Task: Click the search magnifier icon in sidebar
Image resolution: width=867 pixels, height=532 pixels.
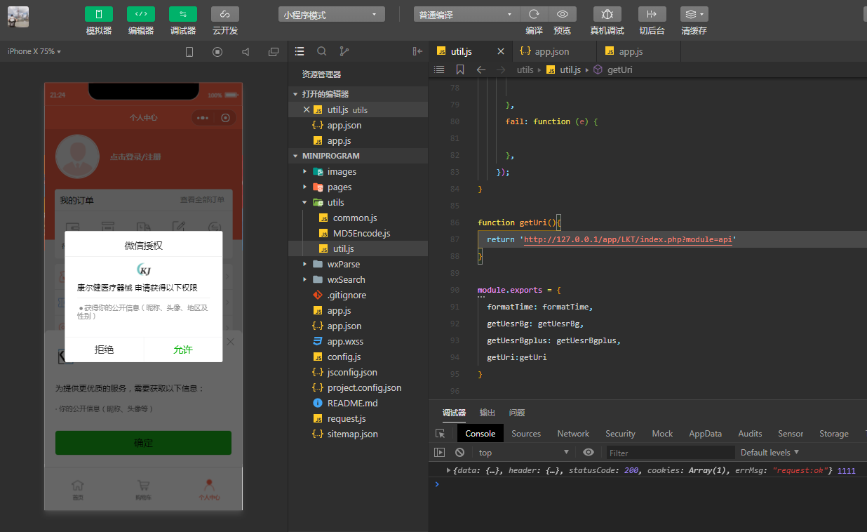Action: click(322, 51)
